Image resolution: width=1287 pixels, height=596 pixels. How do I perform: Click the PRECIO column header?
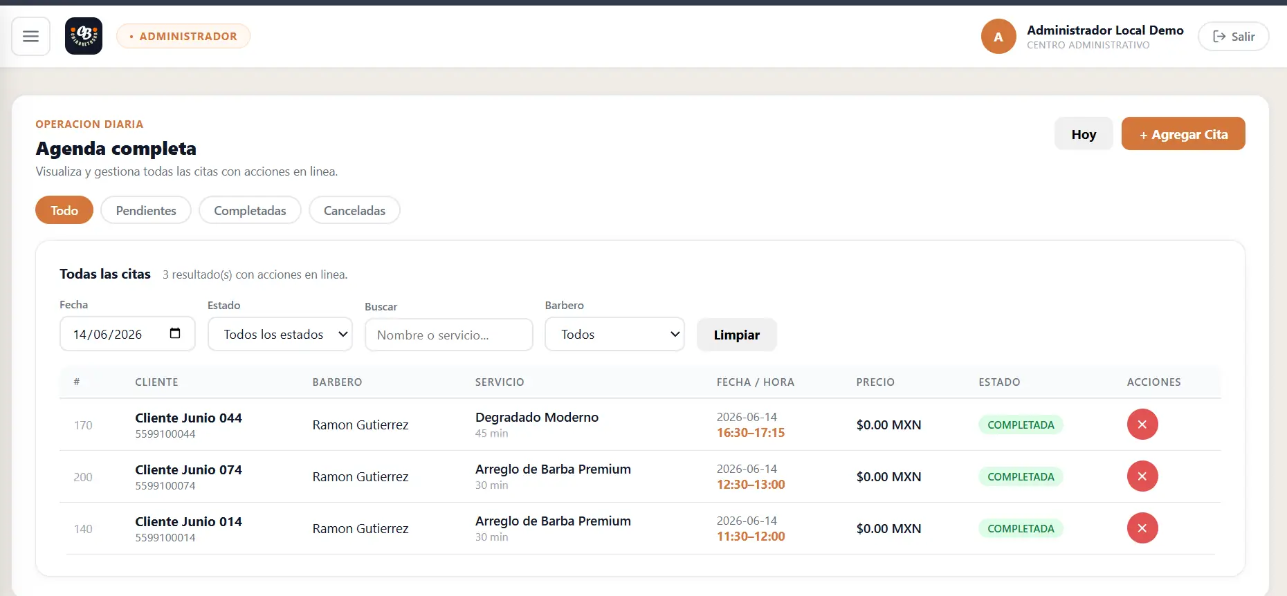[875, 382]
